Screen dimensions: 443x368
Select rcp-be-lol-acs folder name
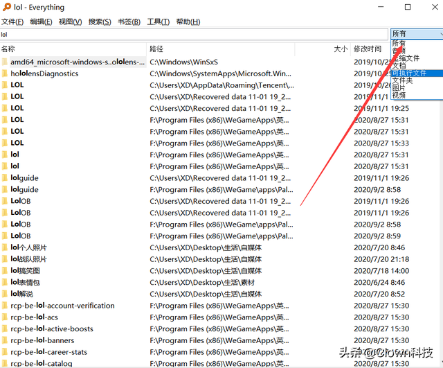(x=34, y=317)
